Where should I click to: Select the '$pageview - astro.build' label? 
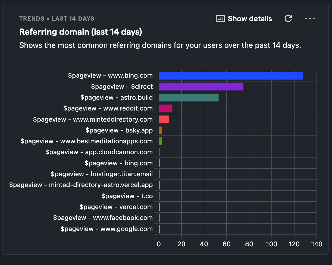click(x=117, y=97)
